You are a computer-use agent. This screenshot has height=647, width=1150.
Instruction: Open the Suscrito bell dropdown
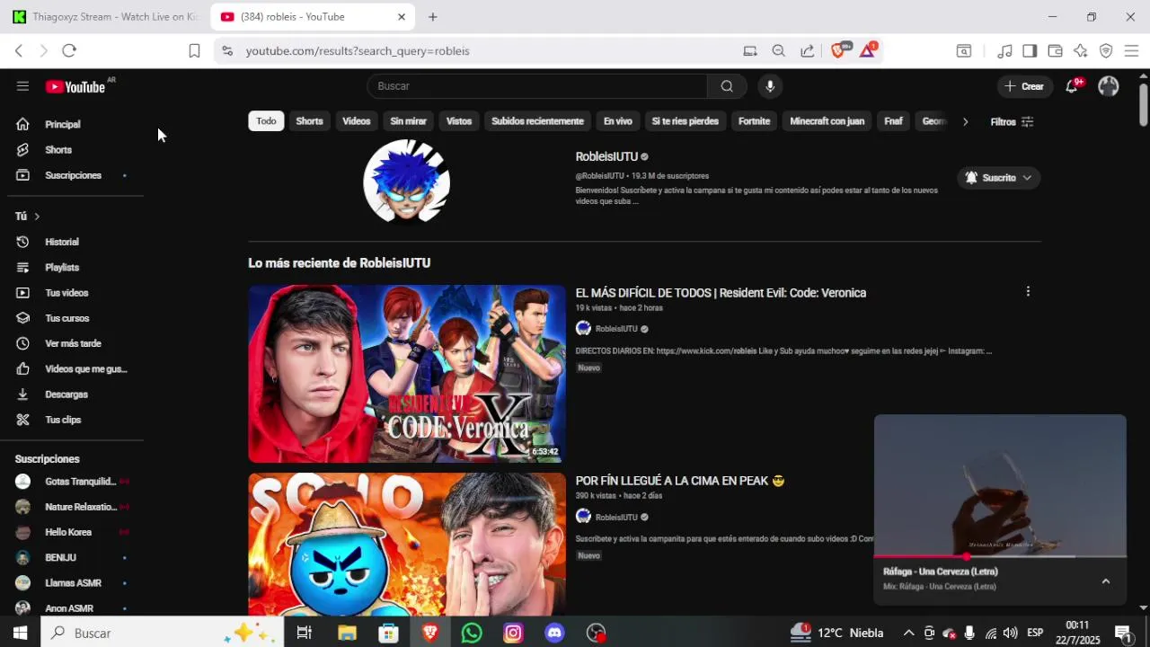[998, 178]
